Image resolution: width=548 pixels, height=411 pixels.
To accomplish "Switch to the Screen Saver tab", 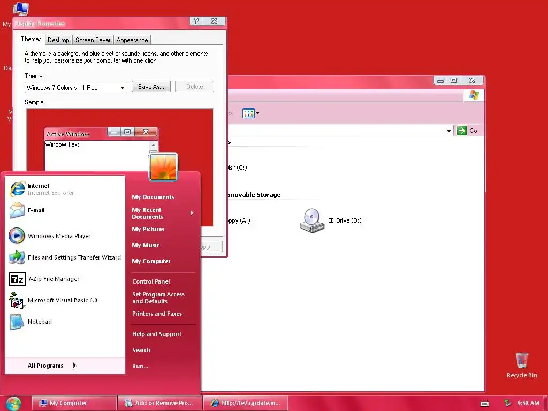I will [93, 40].
